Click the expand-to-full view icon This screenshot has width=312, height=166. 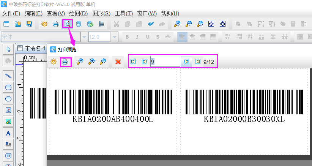pyautogui.click(x=222, y=24)
